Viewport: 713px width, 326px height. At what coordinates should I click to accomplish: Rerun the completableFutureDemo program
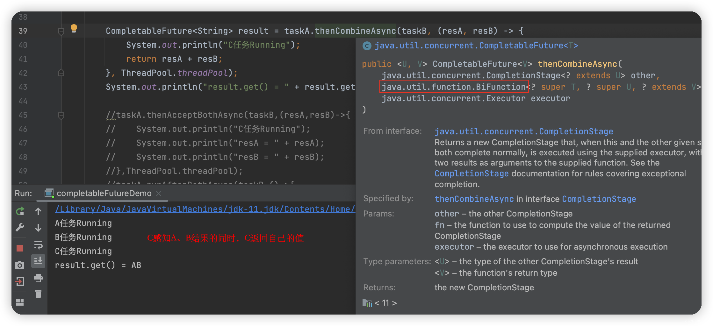pyautogui.click(x=20, y=211)
